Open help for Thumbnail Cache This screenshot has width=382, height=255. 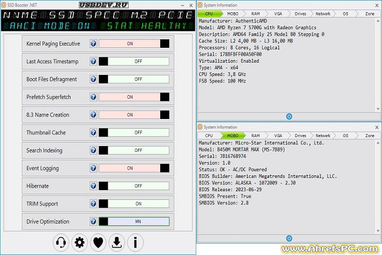tap(93, 132)
